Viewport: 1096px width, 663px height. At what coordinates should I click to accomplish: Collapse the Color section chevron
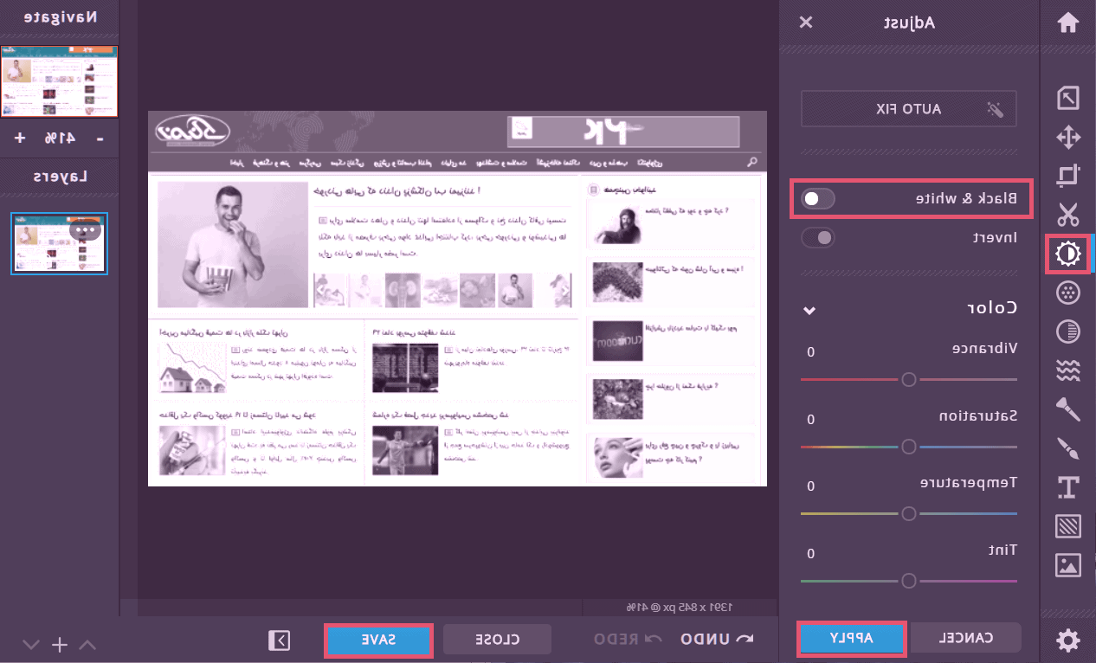pyautogui.click(x=809, y=309)
